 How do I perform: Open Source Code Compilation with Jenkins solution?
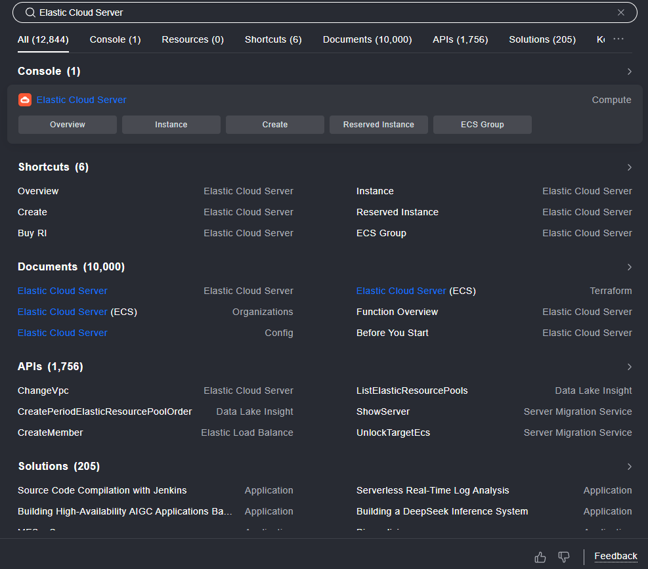click(156, 490)
